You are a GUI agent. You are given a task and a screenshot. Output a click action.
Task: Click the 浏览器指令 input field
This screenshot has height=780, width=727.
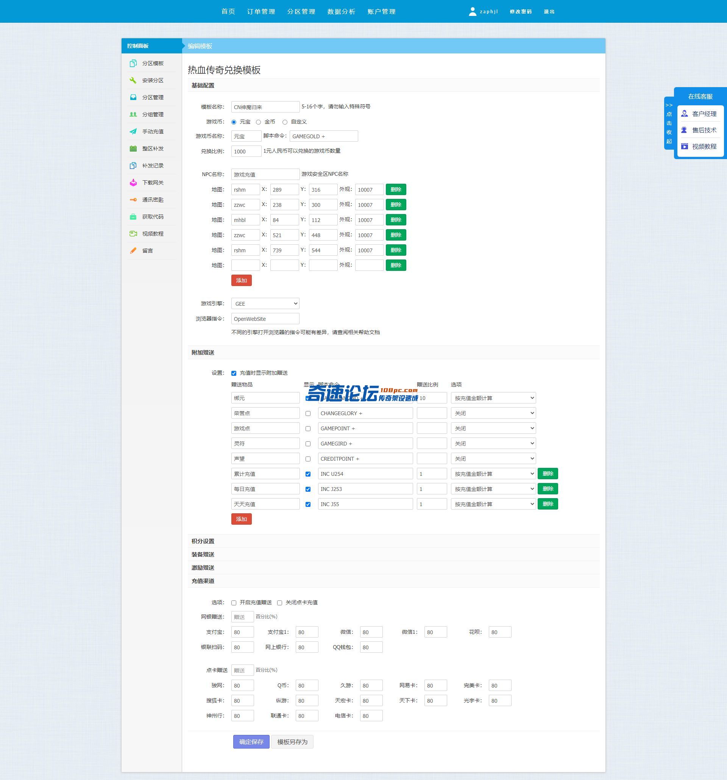[265, 319]
